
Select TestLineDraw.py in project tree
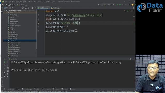pyautogui.click(x=14, y=43)
